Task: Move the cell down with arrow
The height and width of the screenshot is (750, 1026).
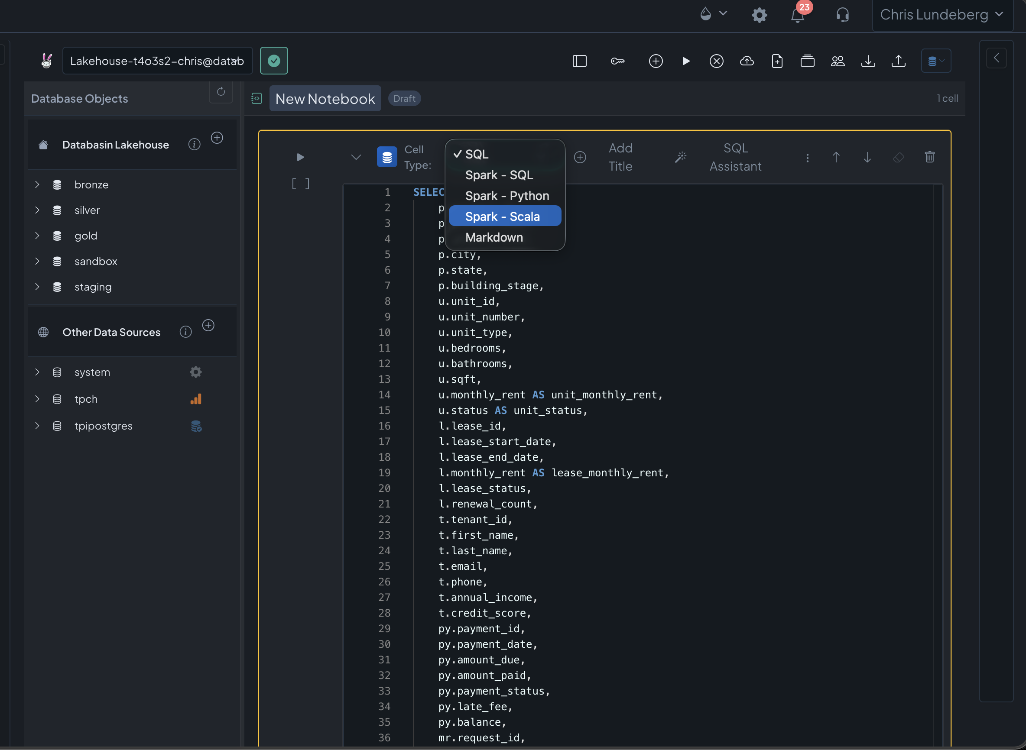Action: point(867,157)
